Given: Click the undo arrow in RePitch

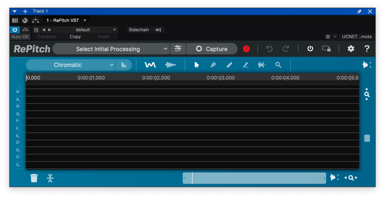Looking at the screenshot, I should (269, 49).
